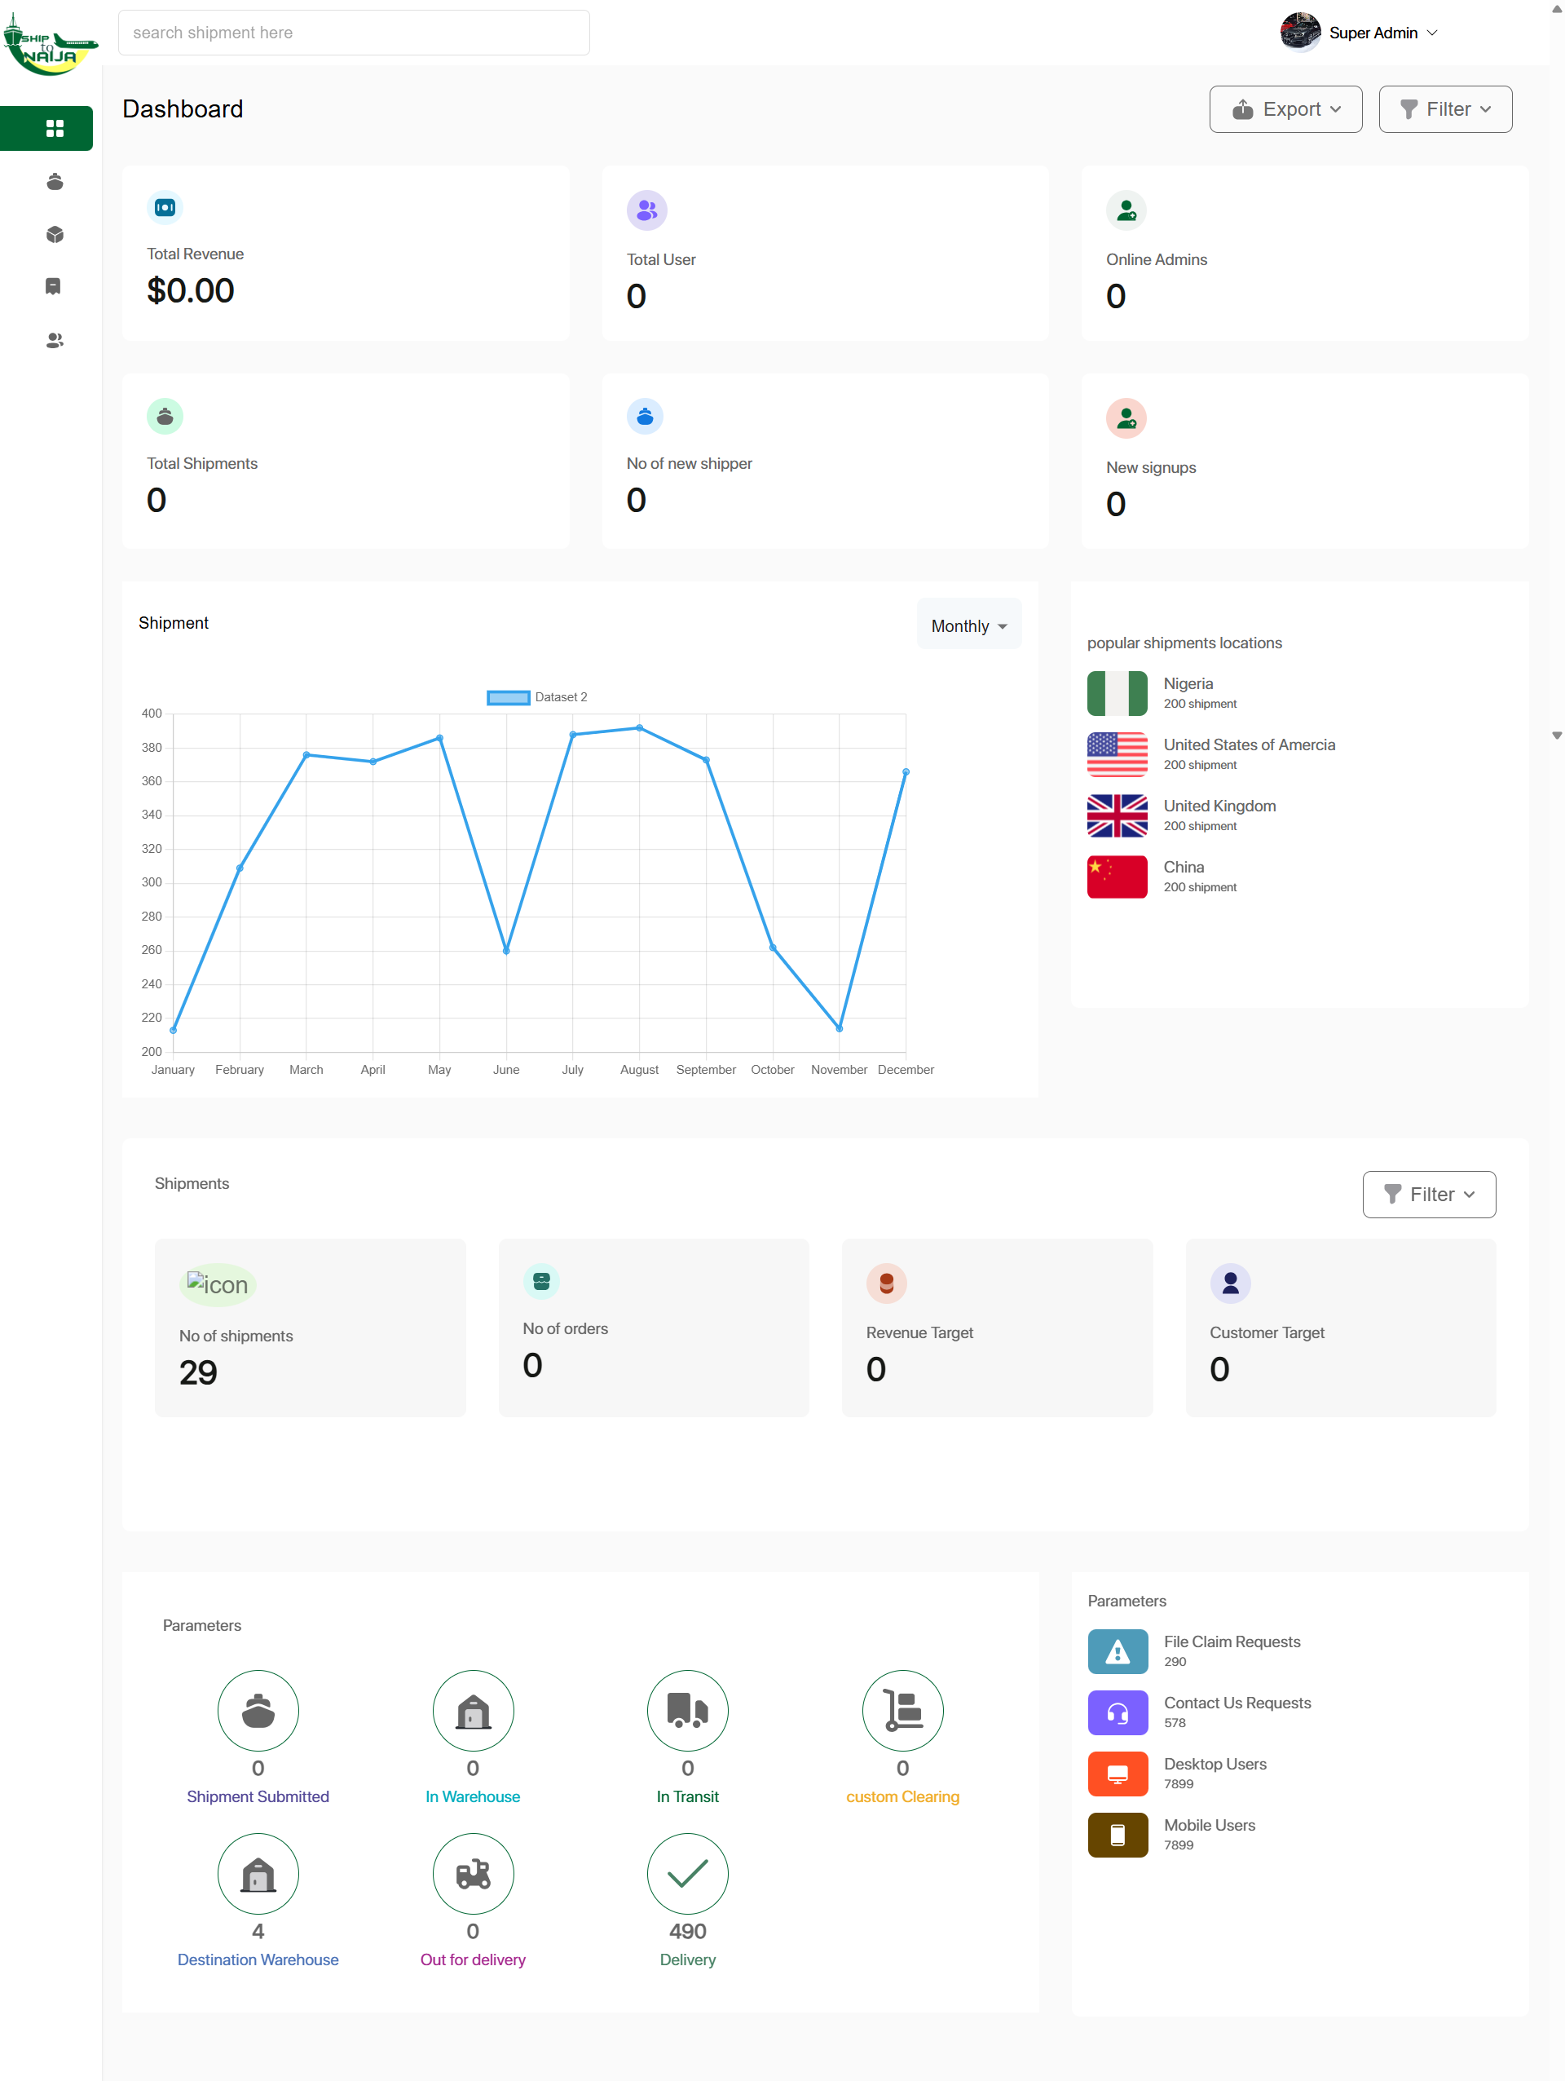This screenshot has width=1565, height=2081.
Task: Select the Out for delivery scooter icon
Action: coord(472,1873)
